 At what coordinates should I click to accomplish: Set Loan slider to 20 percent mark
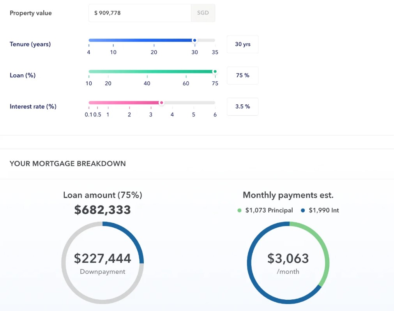point(108,72)
